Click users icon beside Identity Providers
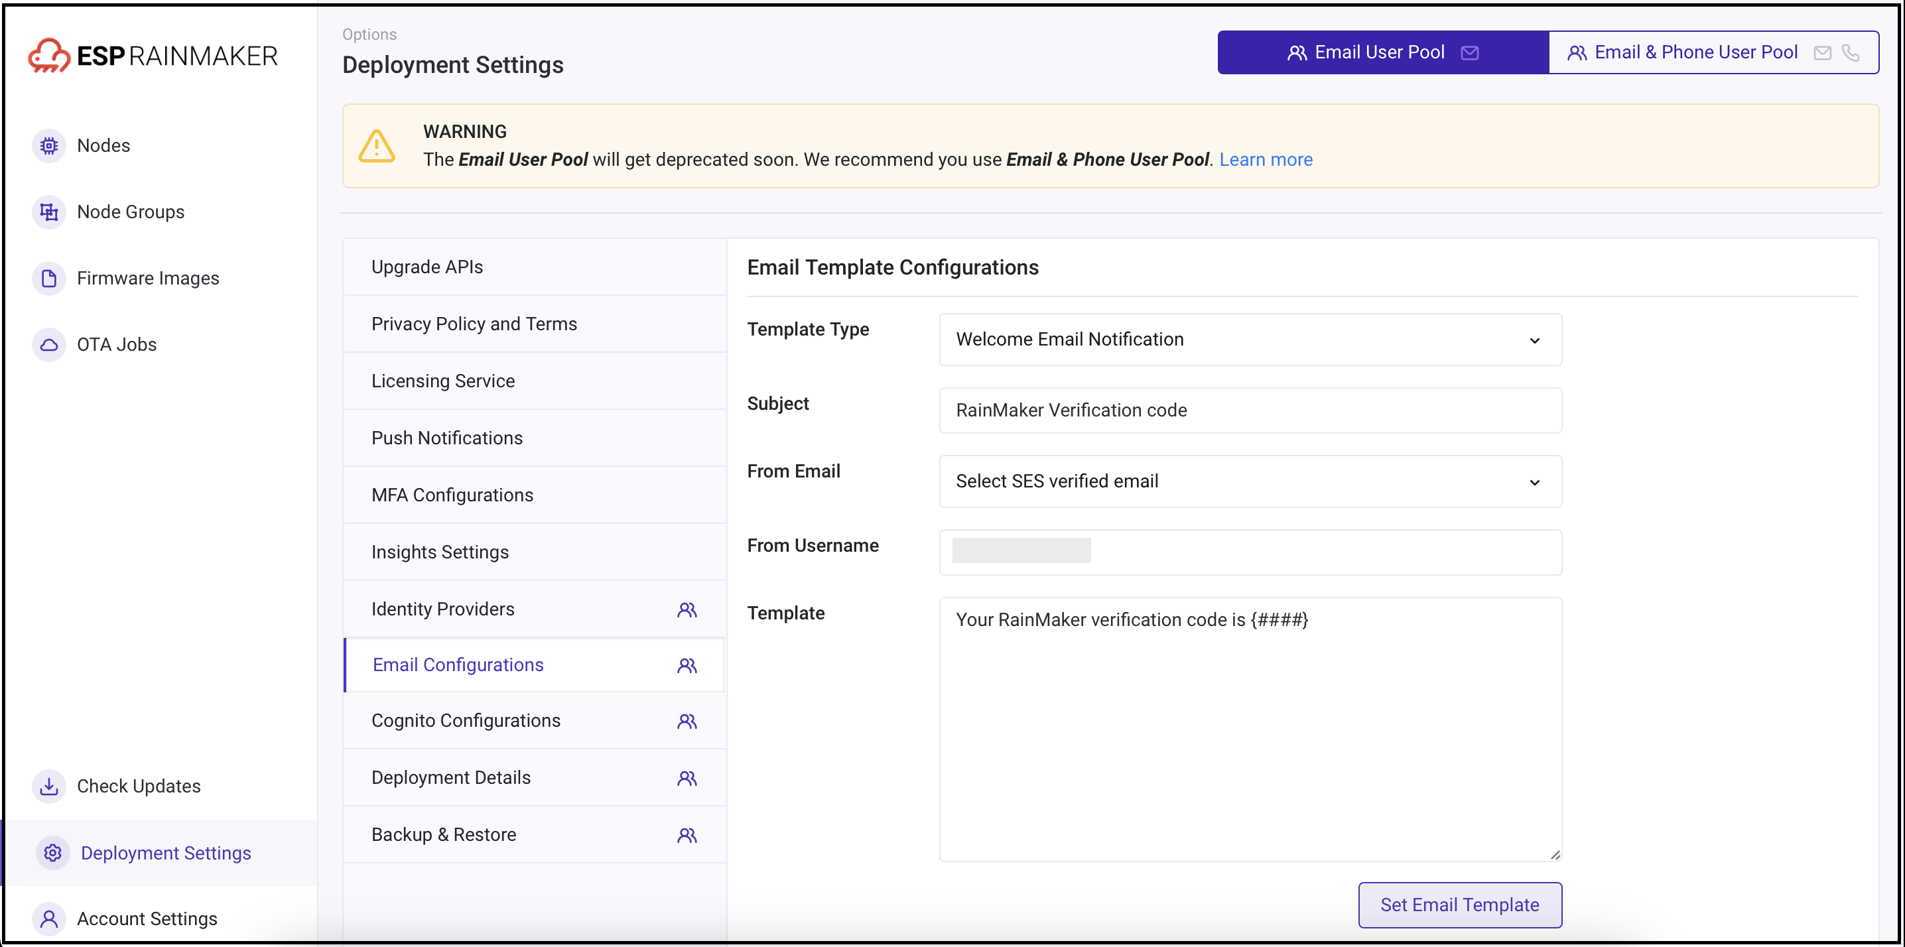Screen dimensions: 1905x947 687,609
